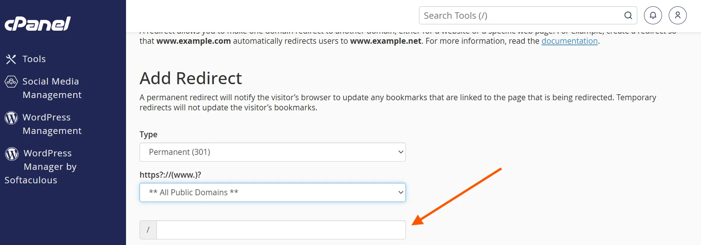Open the documentation link
This screenshot has height=245, width=701.
tap(569, 41)
